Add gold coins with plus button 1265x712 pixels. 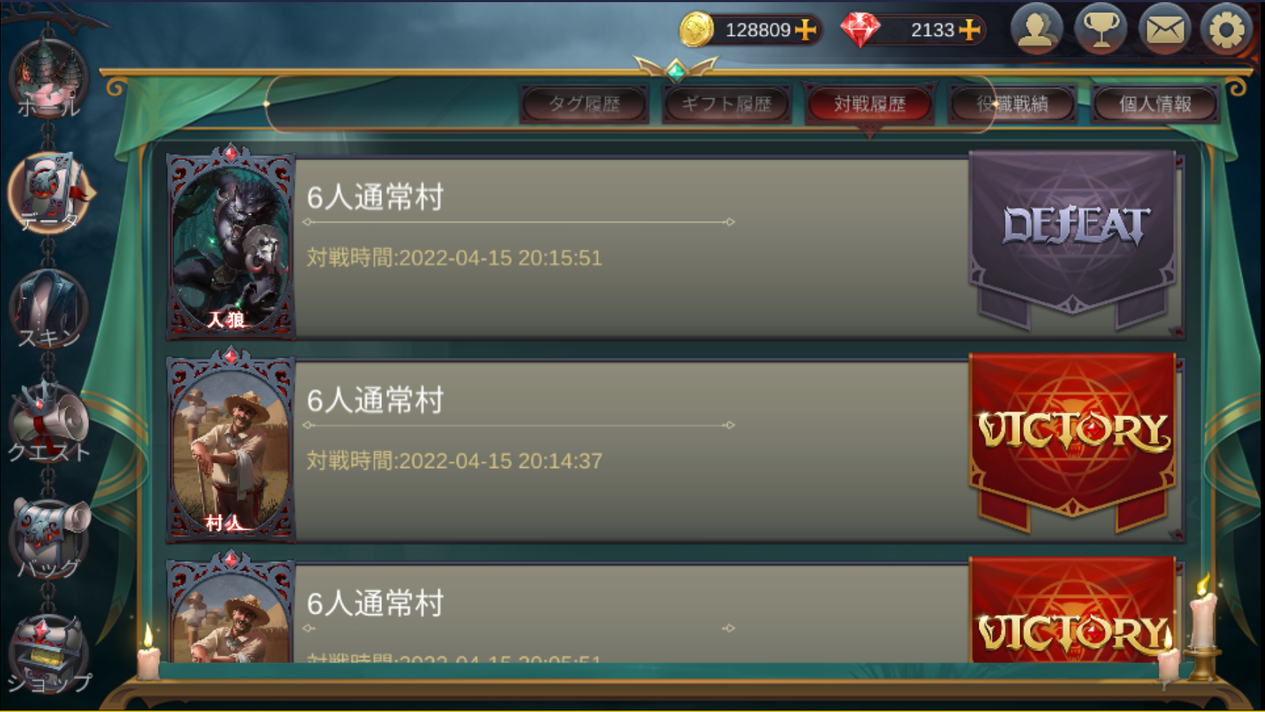tap(806, 29)
